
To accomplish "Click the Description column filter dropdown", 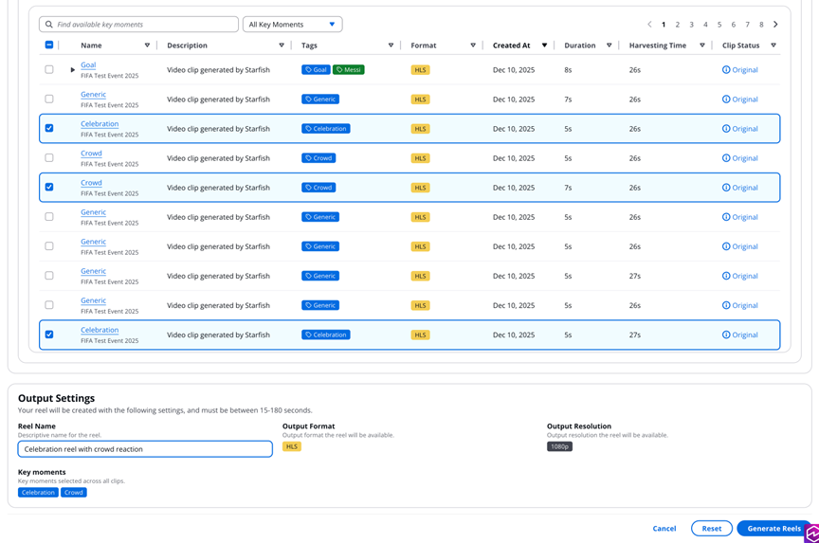I will (x=282, y=45).
